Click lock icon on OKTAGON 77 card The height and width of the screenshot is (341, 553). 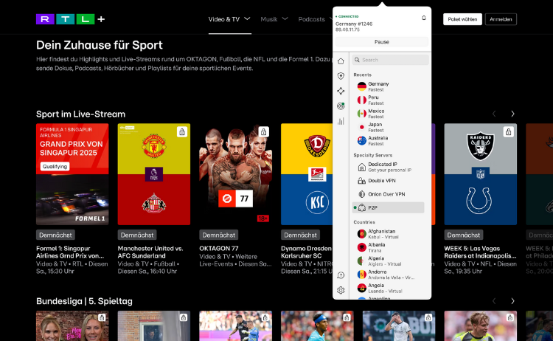click(263, 132)
